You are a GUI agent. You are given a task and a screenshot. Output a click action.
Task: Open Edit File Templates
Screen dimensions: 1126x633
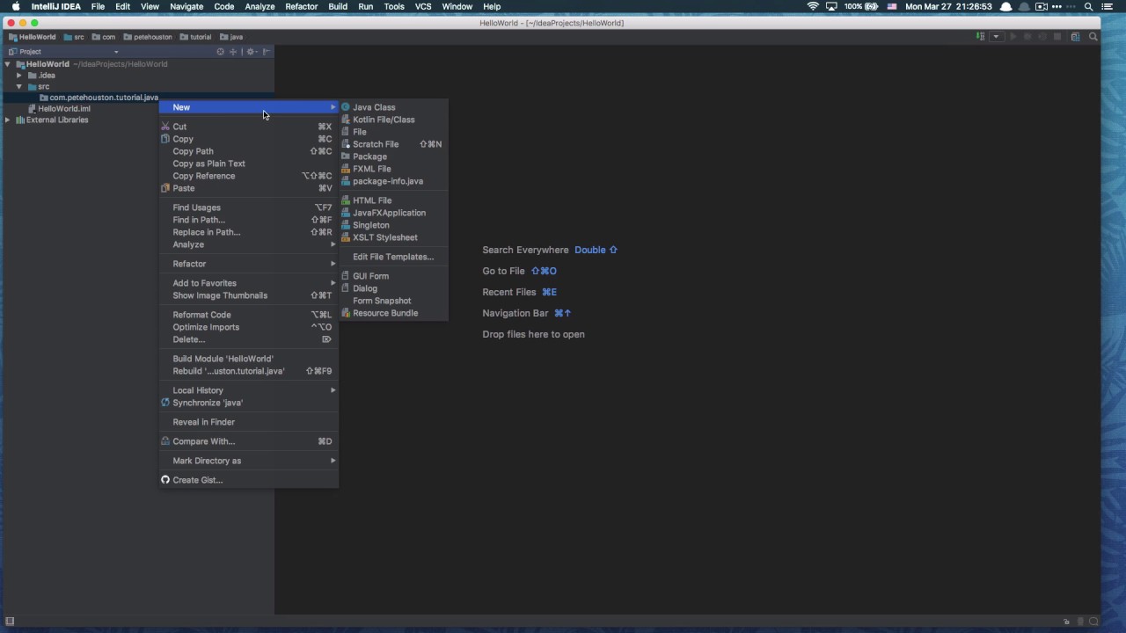393,257
